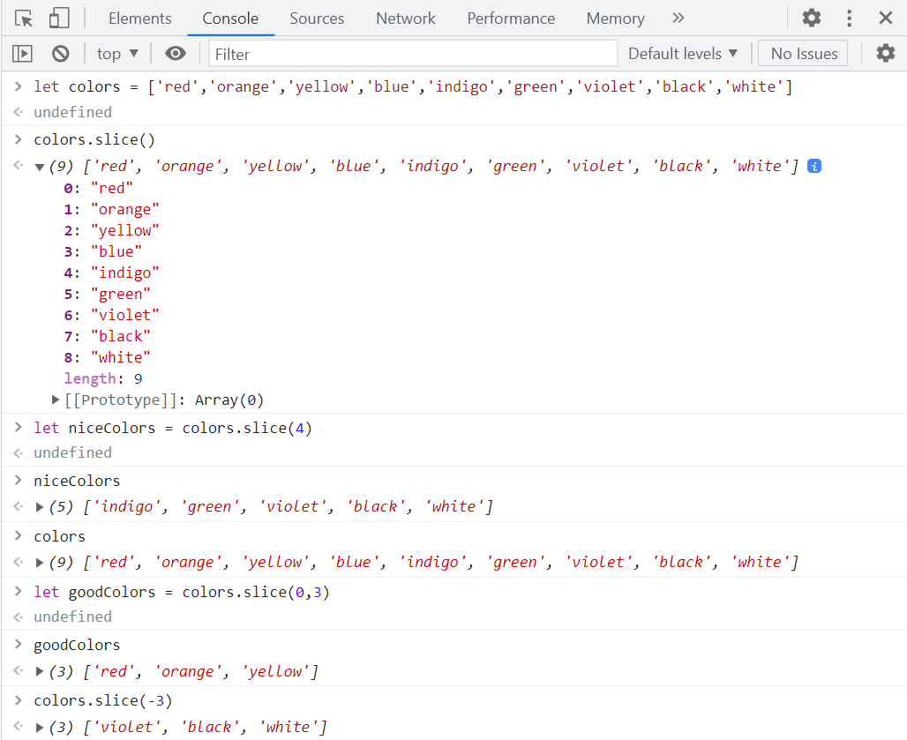Open the Sources tab
907x740 pixels.
click(x=317, y=19)
